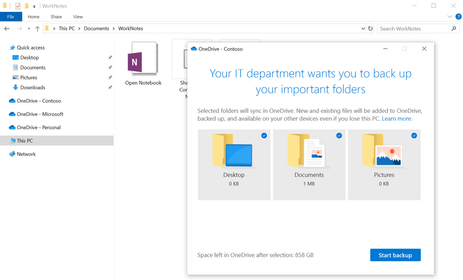Click the pin icon beside Downloads
The image size is (463, 280).
tap(110, 87)
